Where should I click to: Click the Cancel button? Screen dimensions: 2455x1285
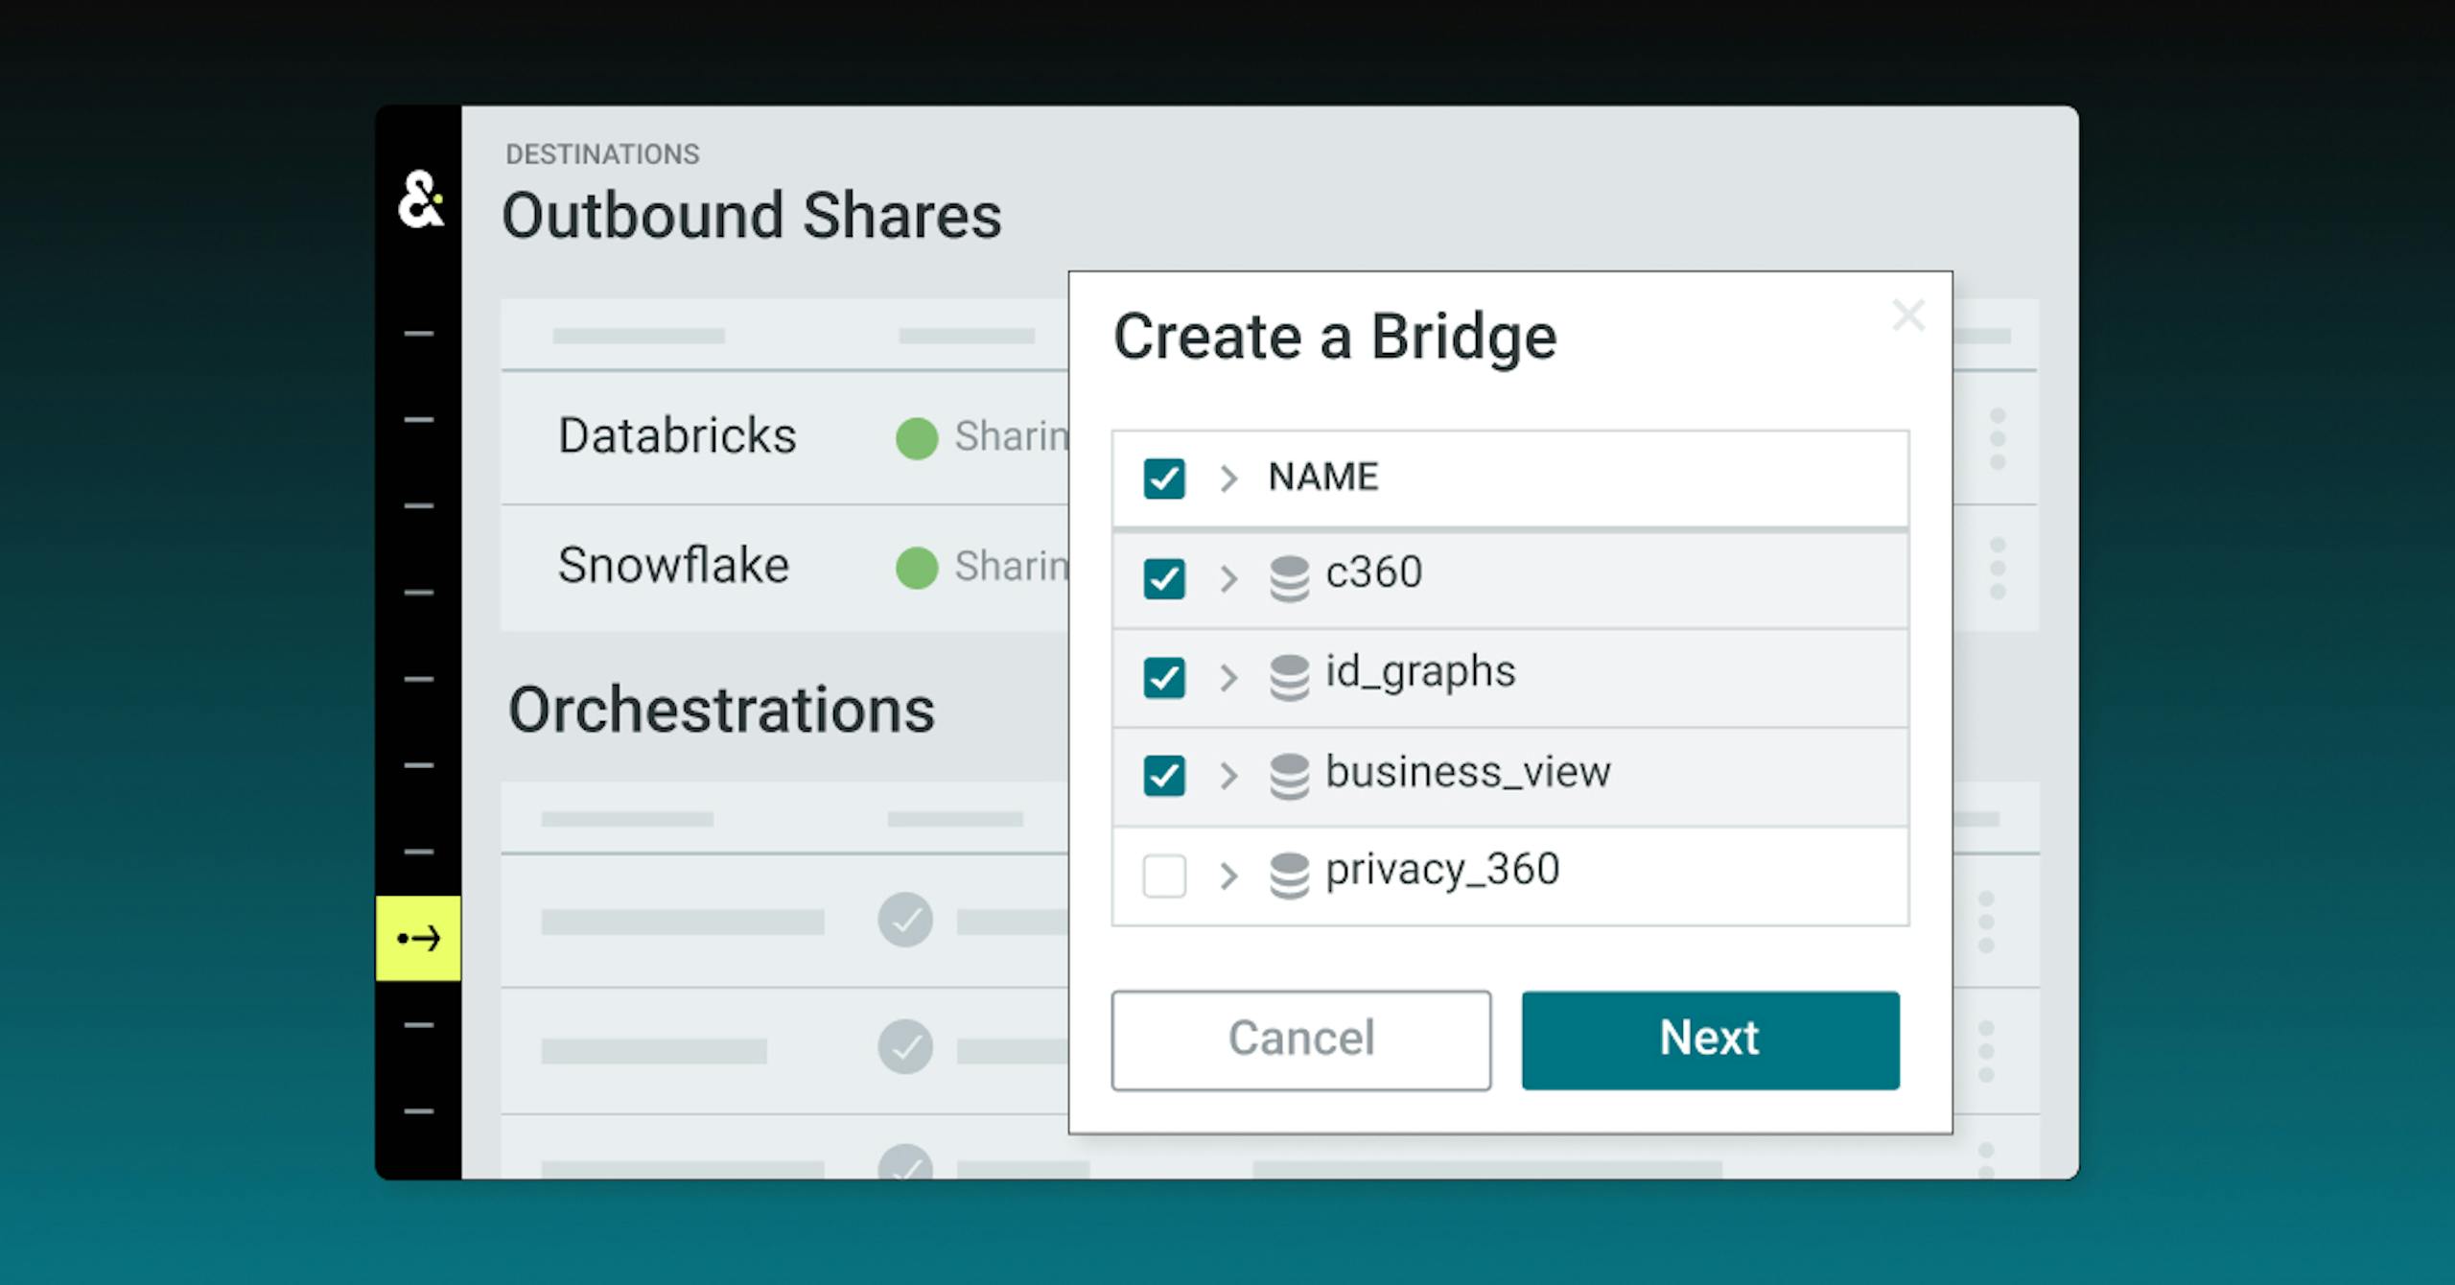[x=1300, y=1040]
